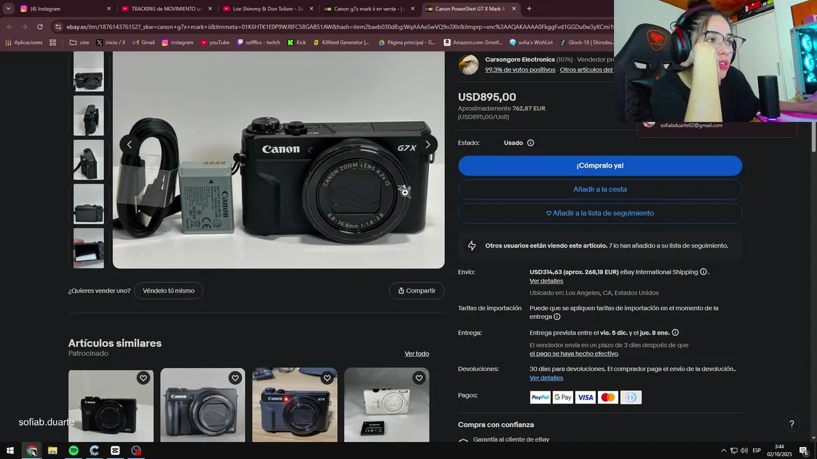The height and width of the screenshot is (459, 817).
Task: Go to the next product image arrow
Action: [x=428, y=145]
